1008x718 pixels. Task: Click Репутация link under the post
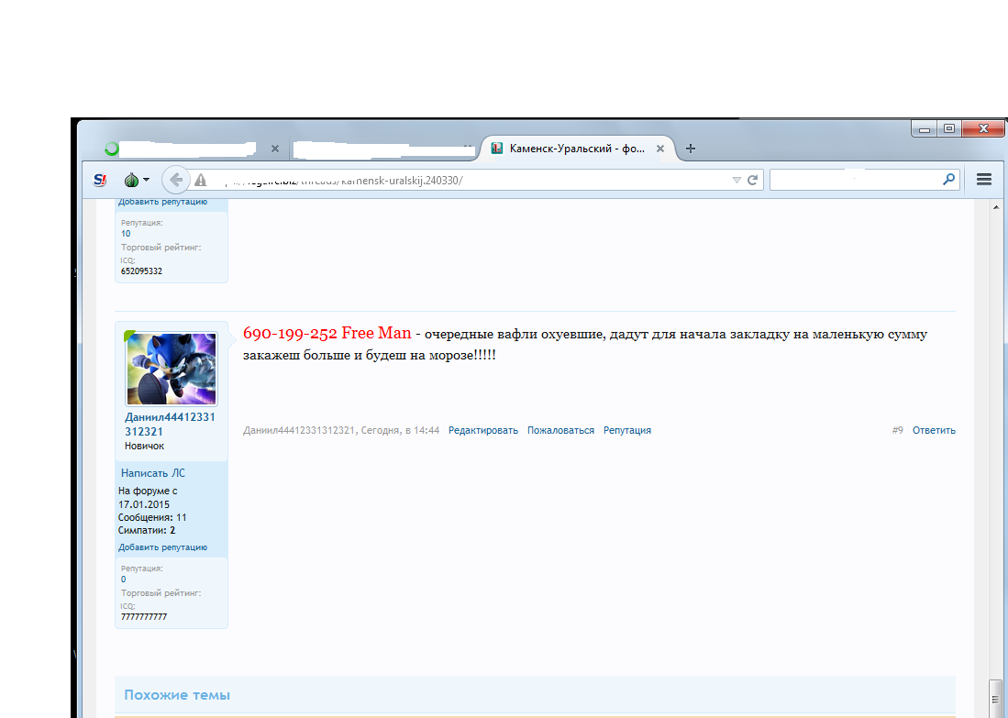pyautogui.click(x=626, y=430)
